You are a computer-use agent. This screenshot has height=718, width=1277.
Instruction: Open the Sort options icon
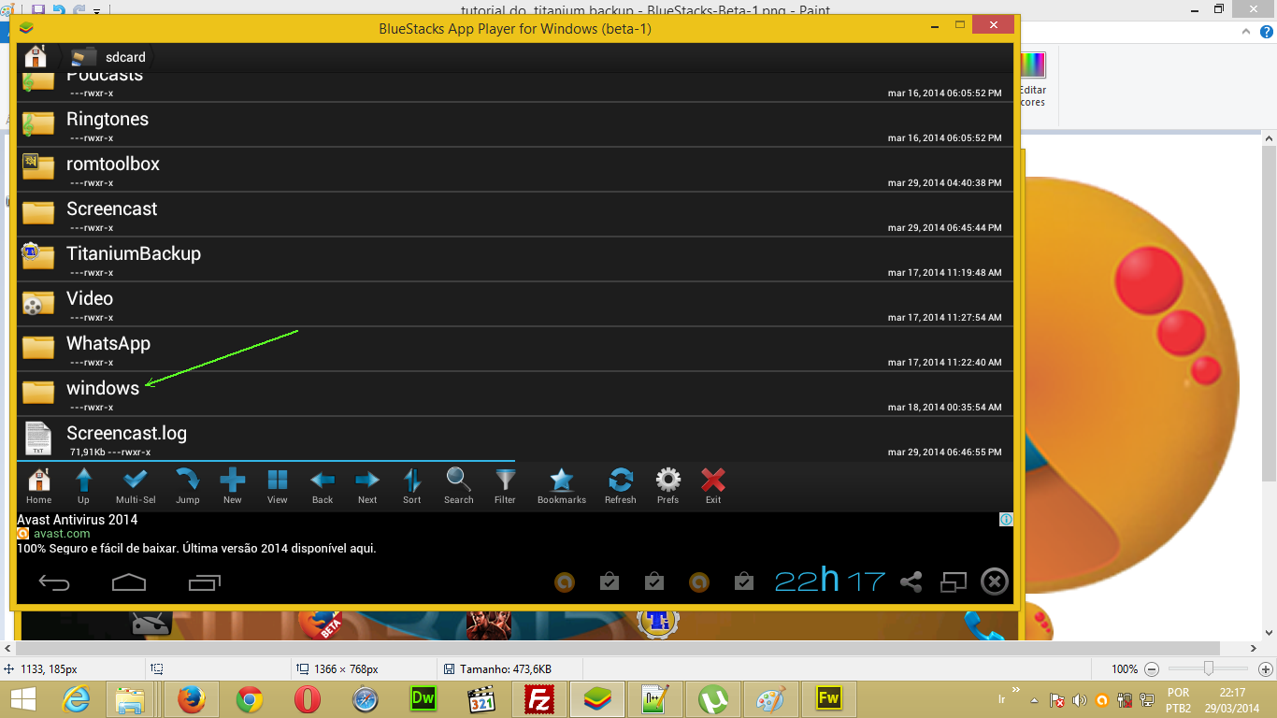(x=412, y=486)
